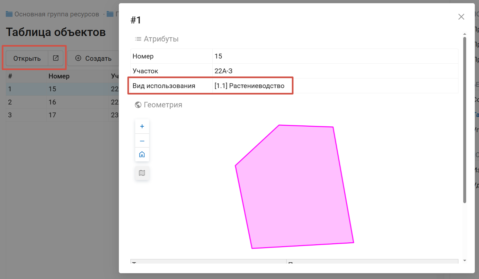Zoom out on the geometry map
The width and height of the screenshot is (479, 279).
[x=142, y=141]
